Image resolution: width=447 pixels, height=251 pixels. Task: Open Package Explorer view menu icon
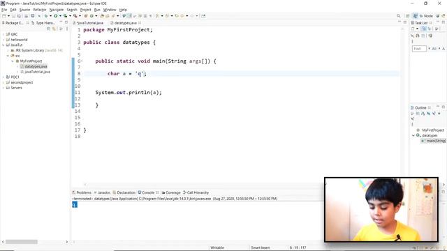tap(67, 29)
